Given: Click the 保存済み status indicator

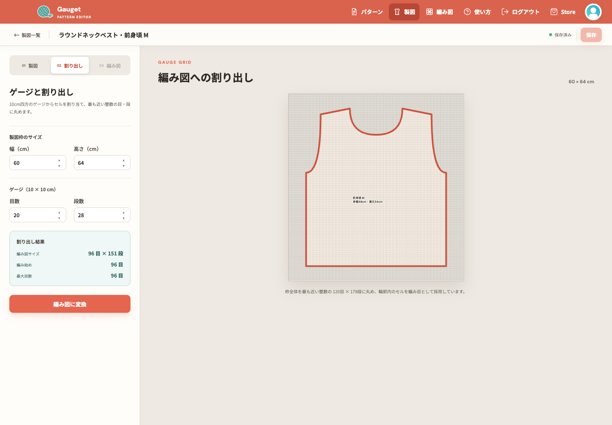Looking at the screenshot, I should pyautogui.click(x=560, y=35).
